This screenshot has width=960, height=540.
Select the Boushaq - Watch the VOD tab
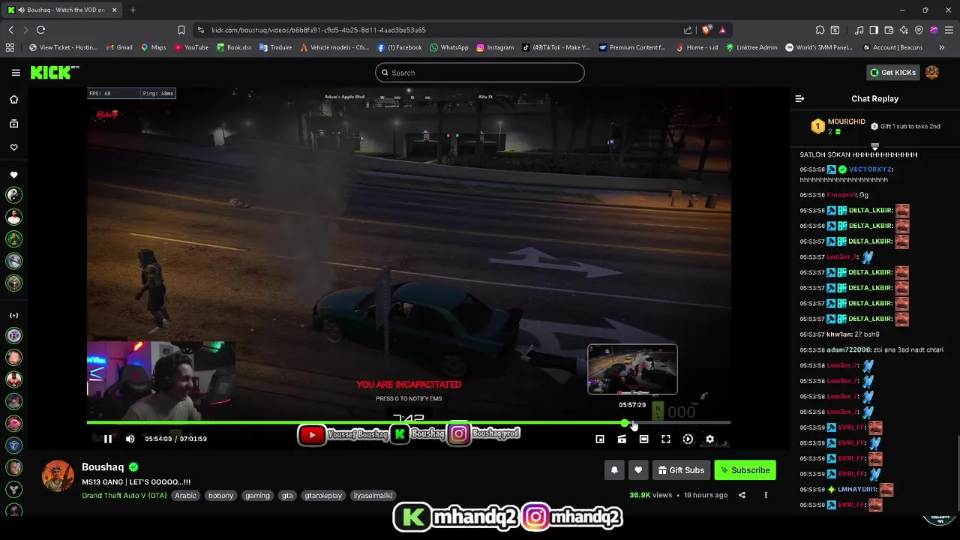tap(61, 10)
